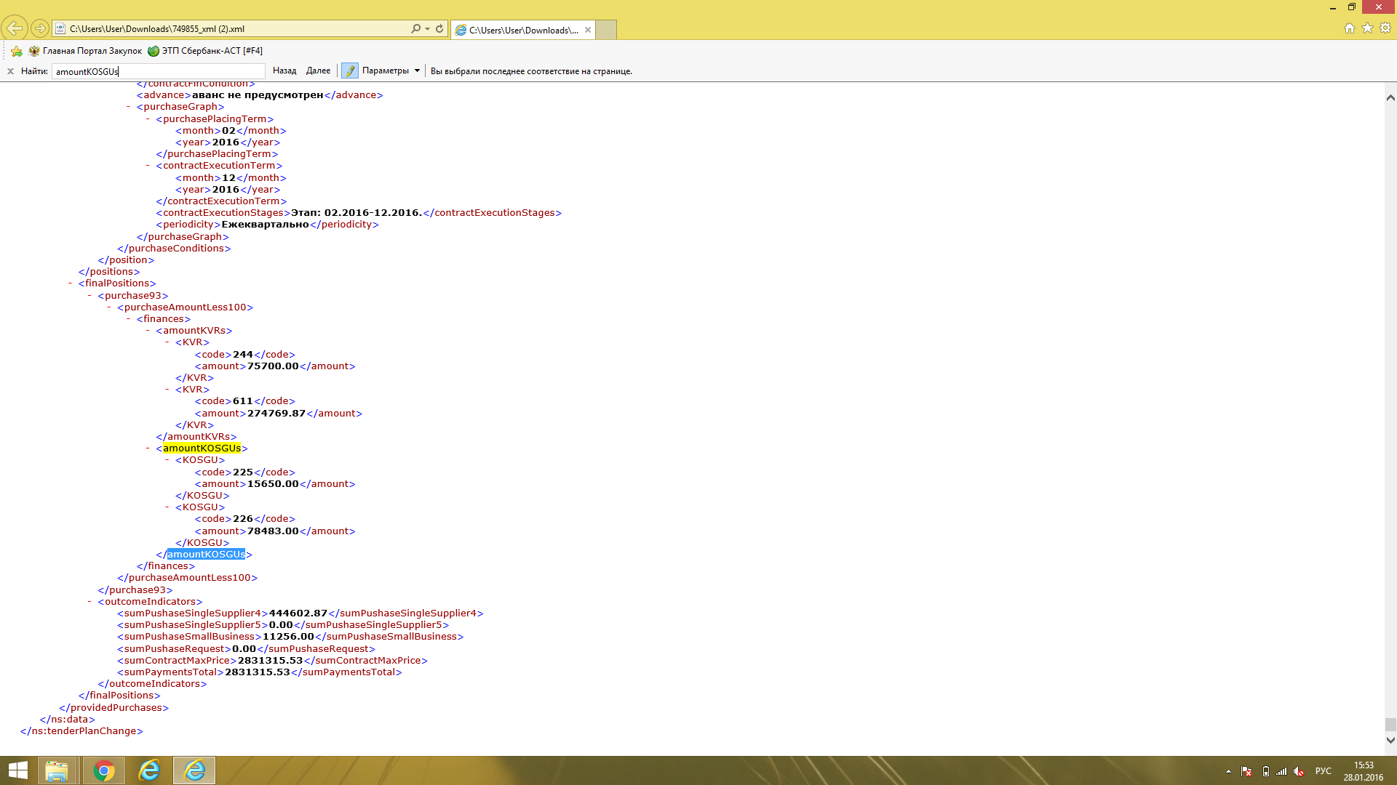
Task: Click the search magnifier in address bar
Action: click(415, 28)
